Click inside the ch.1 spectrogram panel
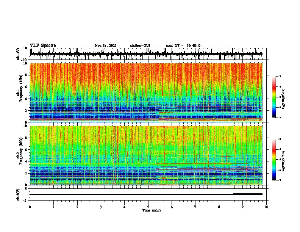The height and width of the screenshot is (232, 300). coord(146,92)
